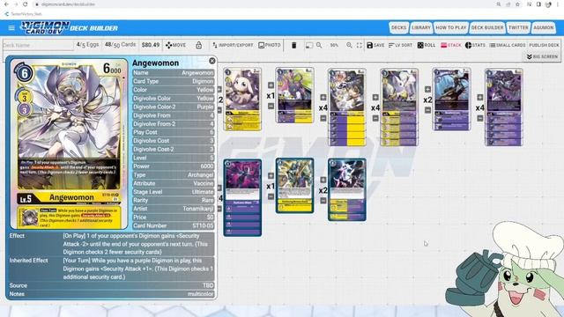Remove a copy from bottom-row x2 stack
Image resolution: width=564 pixels, height=317 pixels.
pyautogui.click(x=323, y=201)
